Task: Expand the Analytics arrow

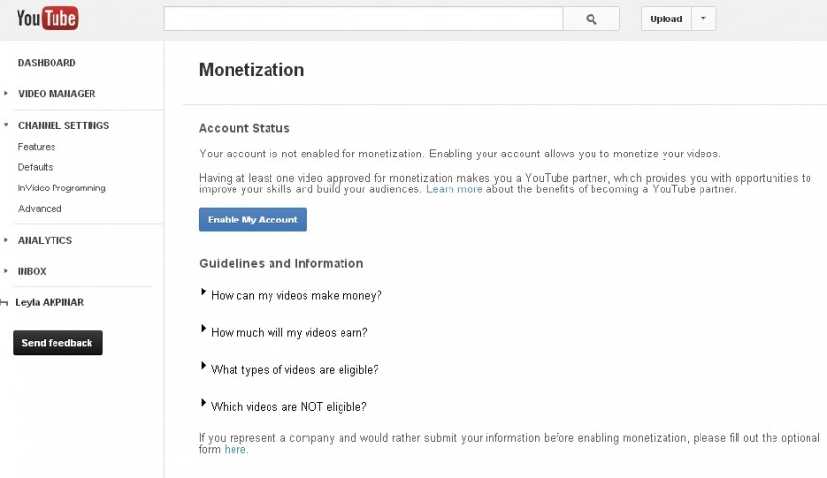Action: pyautogui.click(x=6, y=240)
